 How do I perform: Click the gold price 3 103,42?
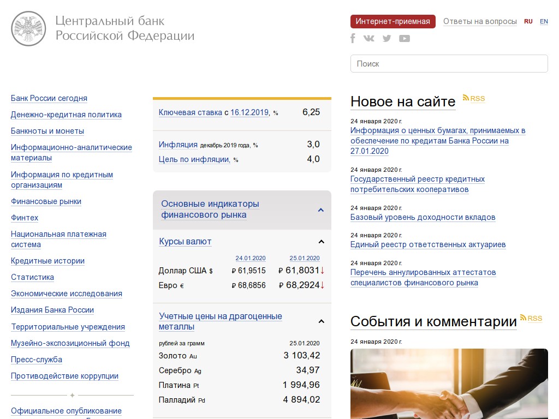[301, 356]
